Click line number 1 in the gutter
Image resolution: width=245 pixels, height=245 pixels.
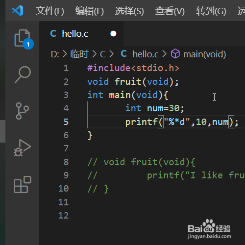(x=66, y=68)
